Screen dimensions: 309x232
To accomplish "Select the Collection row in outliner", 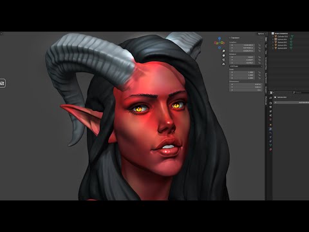I will (283, 36).
